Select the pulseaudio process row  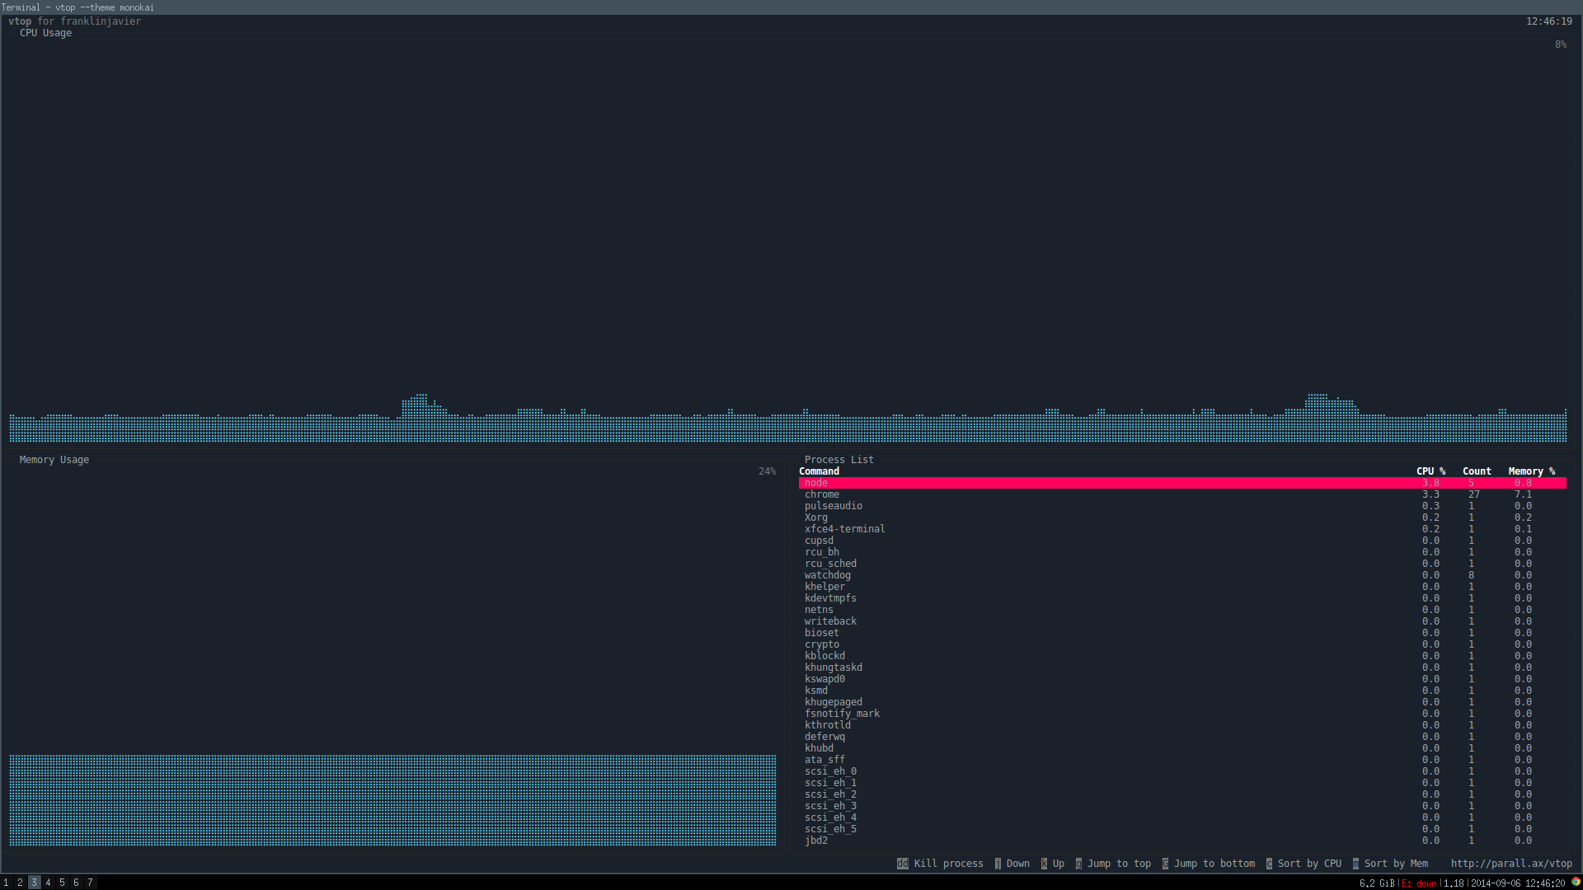833,506
